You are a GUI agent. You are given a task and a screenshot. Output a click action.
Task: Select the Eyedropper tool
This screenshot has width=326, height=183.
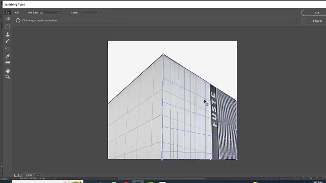tap(8, 56)
